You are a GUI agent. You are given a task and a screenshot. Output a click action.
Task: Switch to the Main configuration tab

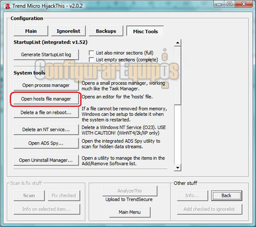pyautogui.click(x=31, y=31)
